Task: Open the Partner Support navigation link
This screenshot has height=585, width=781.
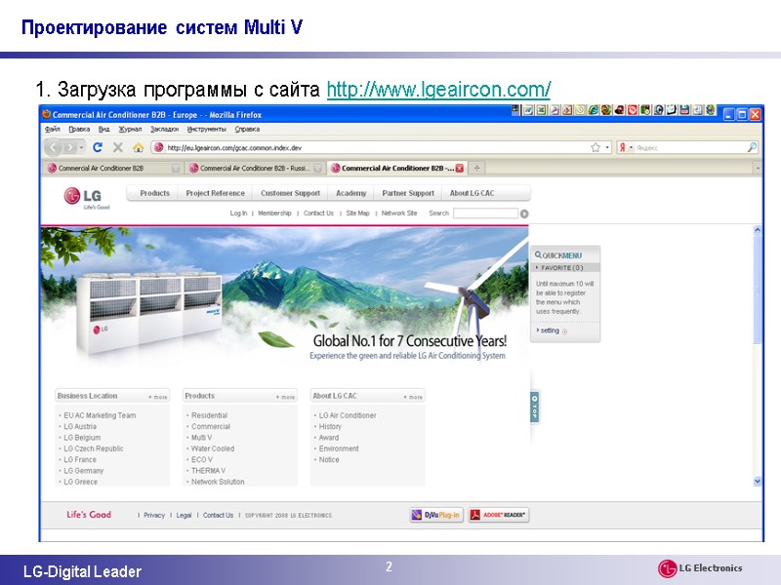Action: pos(407,192)
